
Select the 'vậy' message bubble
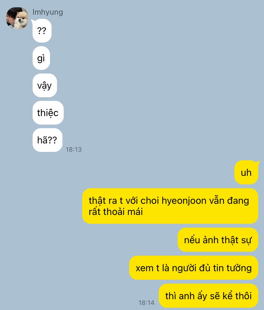coord(45,86)
